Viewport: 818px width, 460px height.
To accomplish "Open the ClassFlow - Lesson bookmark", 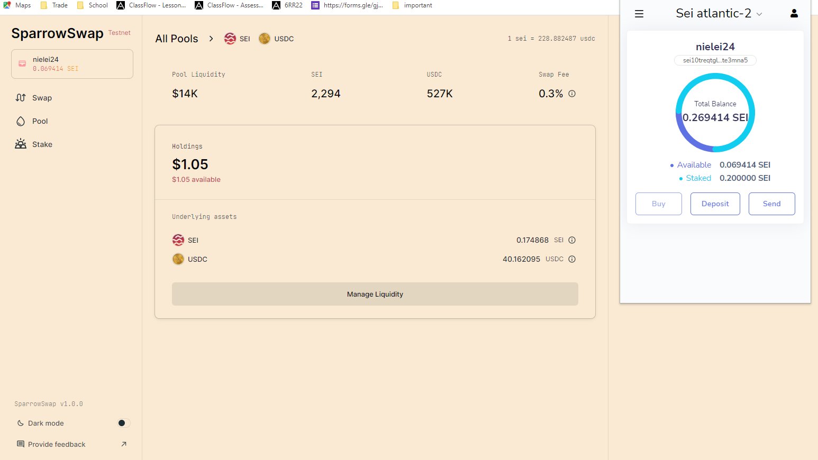I will 151,5.
